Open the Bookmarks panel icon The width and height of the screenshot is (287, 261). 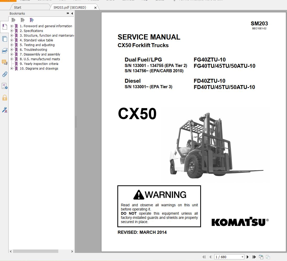point(4,26)
